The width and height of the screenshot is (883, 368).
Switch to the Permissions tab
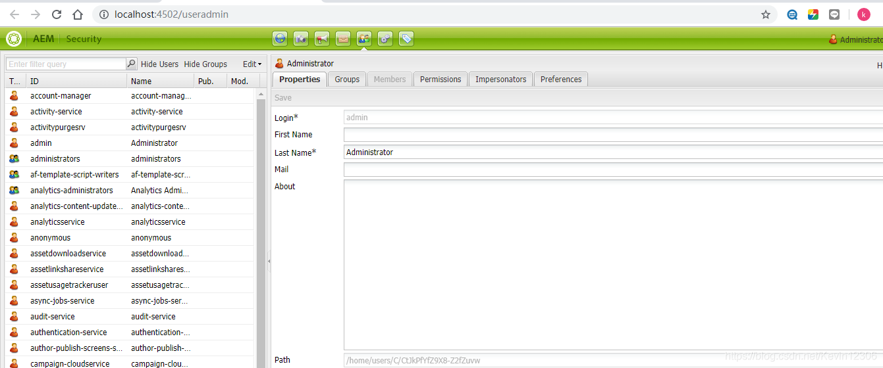pyautogui.click(x=441, y=79)
